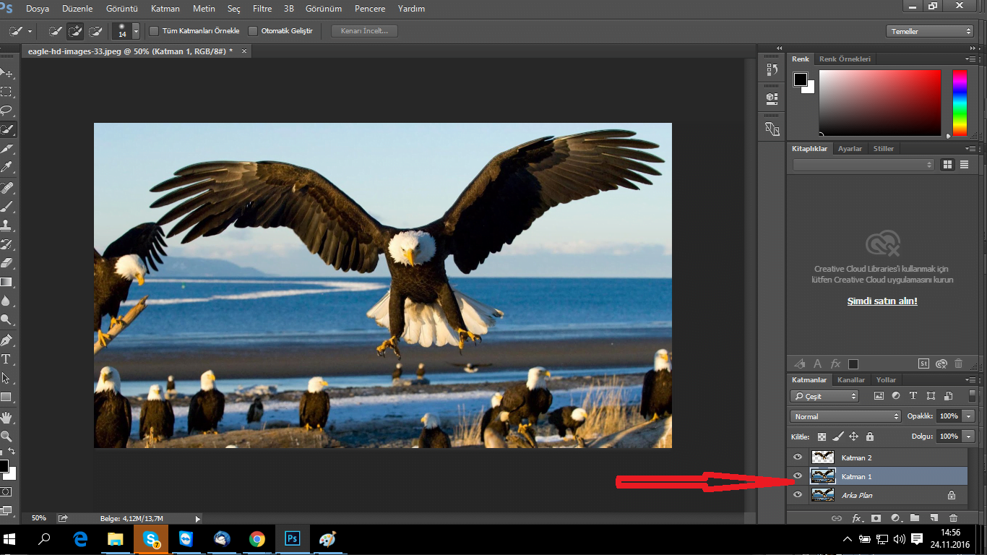Open the Filtre menu
This screenshot has width=987, height=555.
tap(262, 9)
